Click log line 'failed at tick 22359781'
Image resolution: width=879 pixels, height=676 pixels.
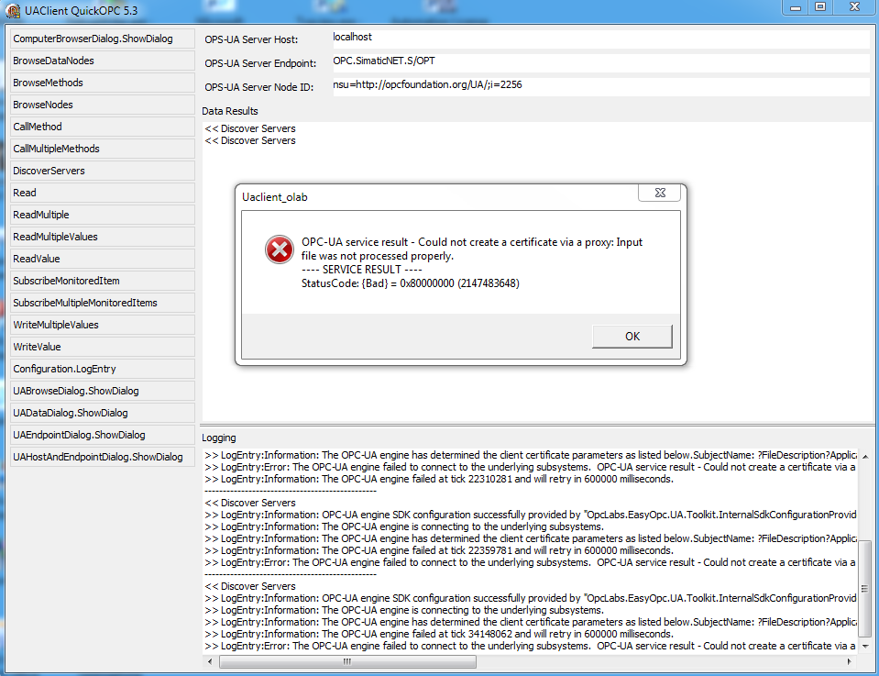coord(439,550)
